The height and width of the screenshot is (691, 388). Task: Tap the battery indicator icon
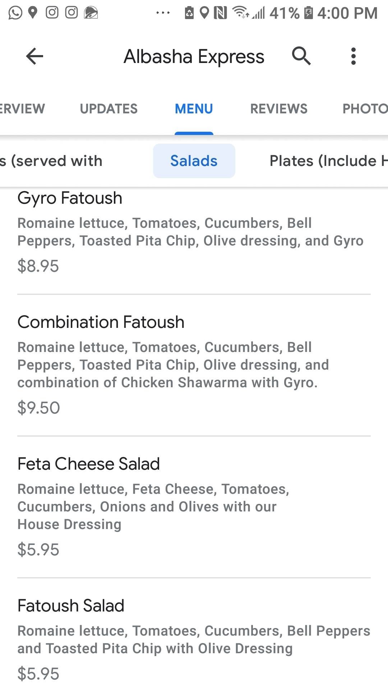pyautogui.click(x=308, y=13)
